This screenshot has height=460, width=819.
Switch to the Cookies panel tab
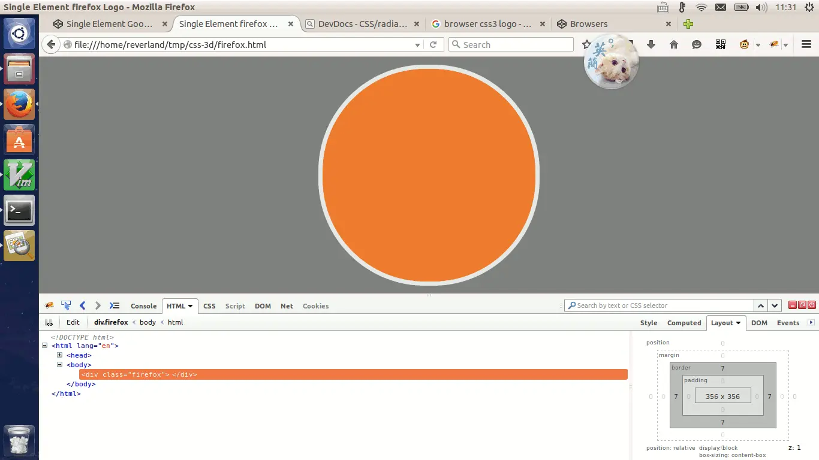pyautogui.click(x=316, y=306)
